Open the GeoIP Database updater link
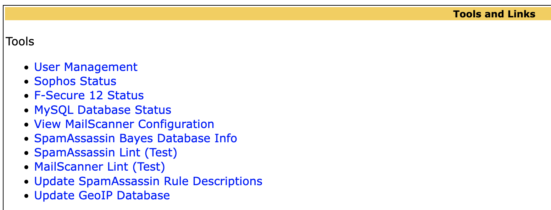 coord(102,195)
